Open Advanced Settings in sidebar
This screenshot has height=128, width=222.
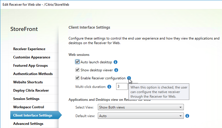(28, 124)
